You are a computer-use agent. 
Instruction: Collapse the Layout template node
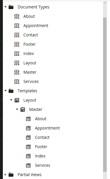(x=11, y=100)
